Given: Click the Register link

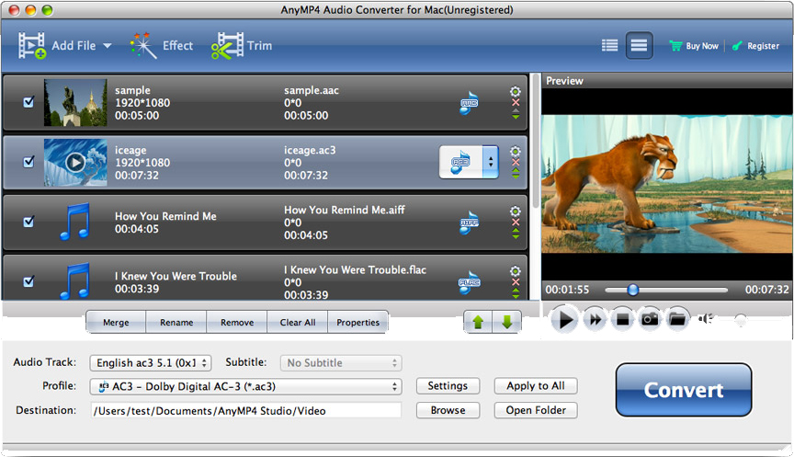Looking at the screenshot, I should tap(755, 46).
